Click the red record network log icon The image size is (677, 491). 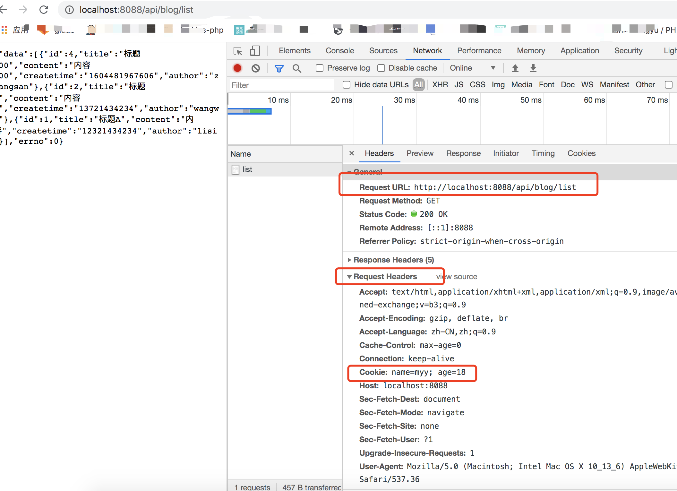click(237, 68)
